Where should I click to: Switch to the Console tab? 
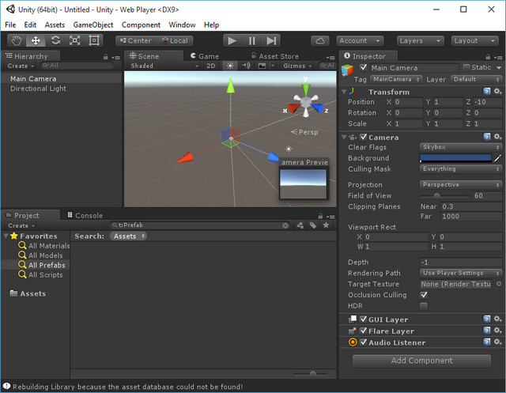89,215
